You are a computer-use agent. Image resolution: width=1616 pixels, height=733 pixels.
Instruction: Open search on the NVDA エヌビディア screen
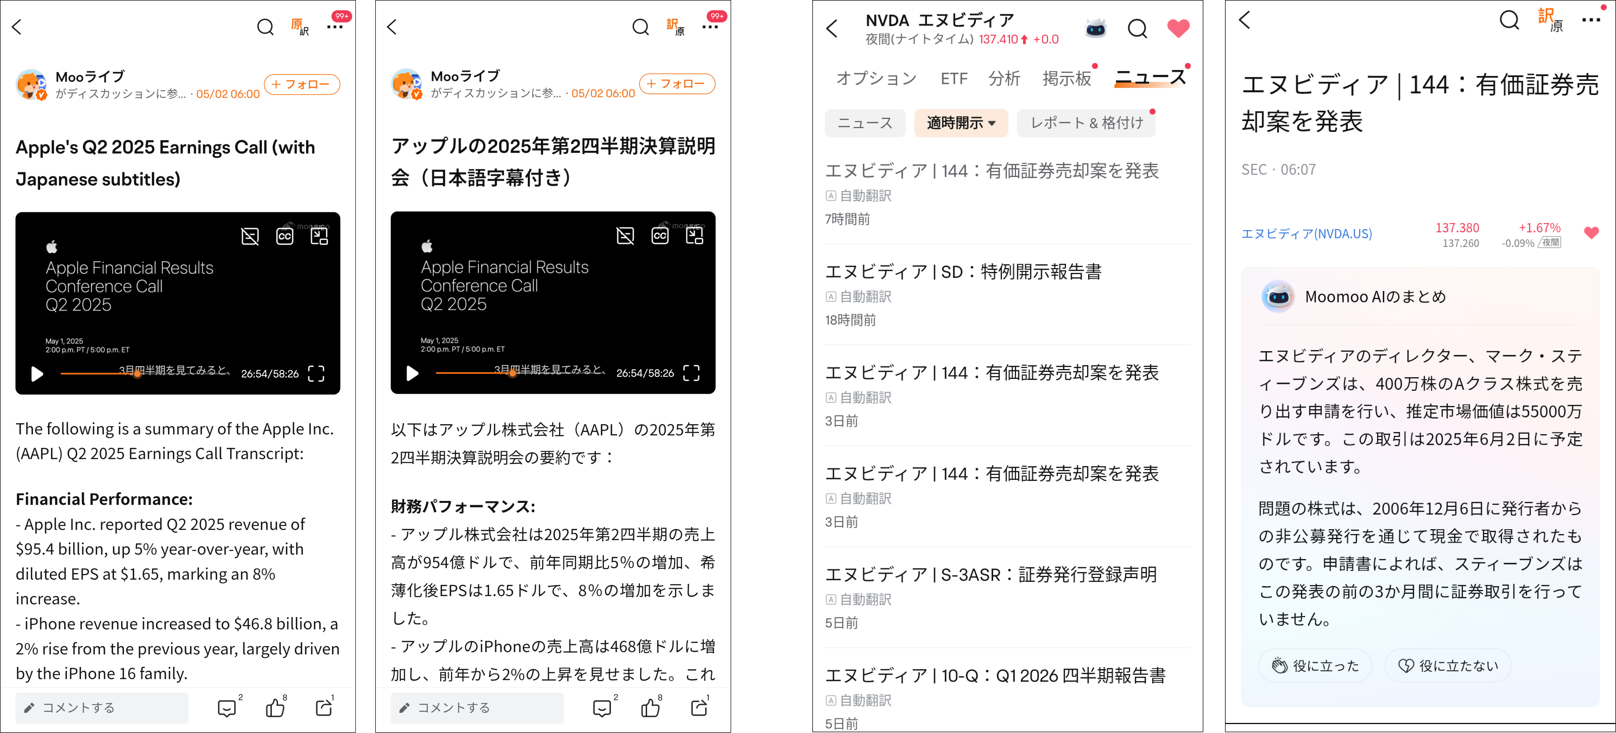(x=1137, y=28)
